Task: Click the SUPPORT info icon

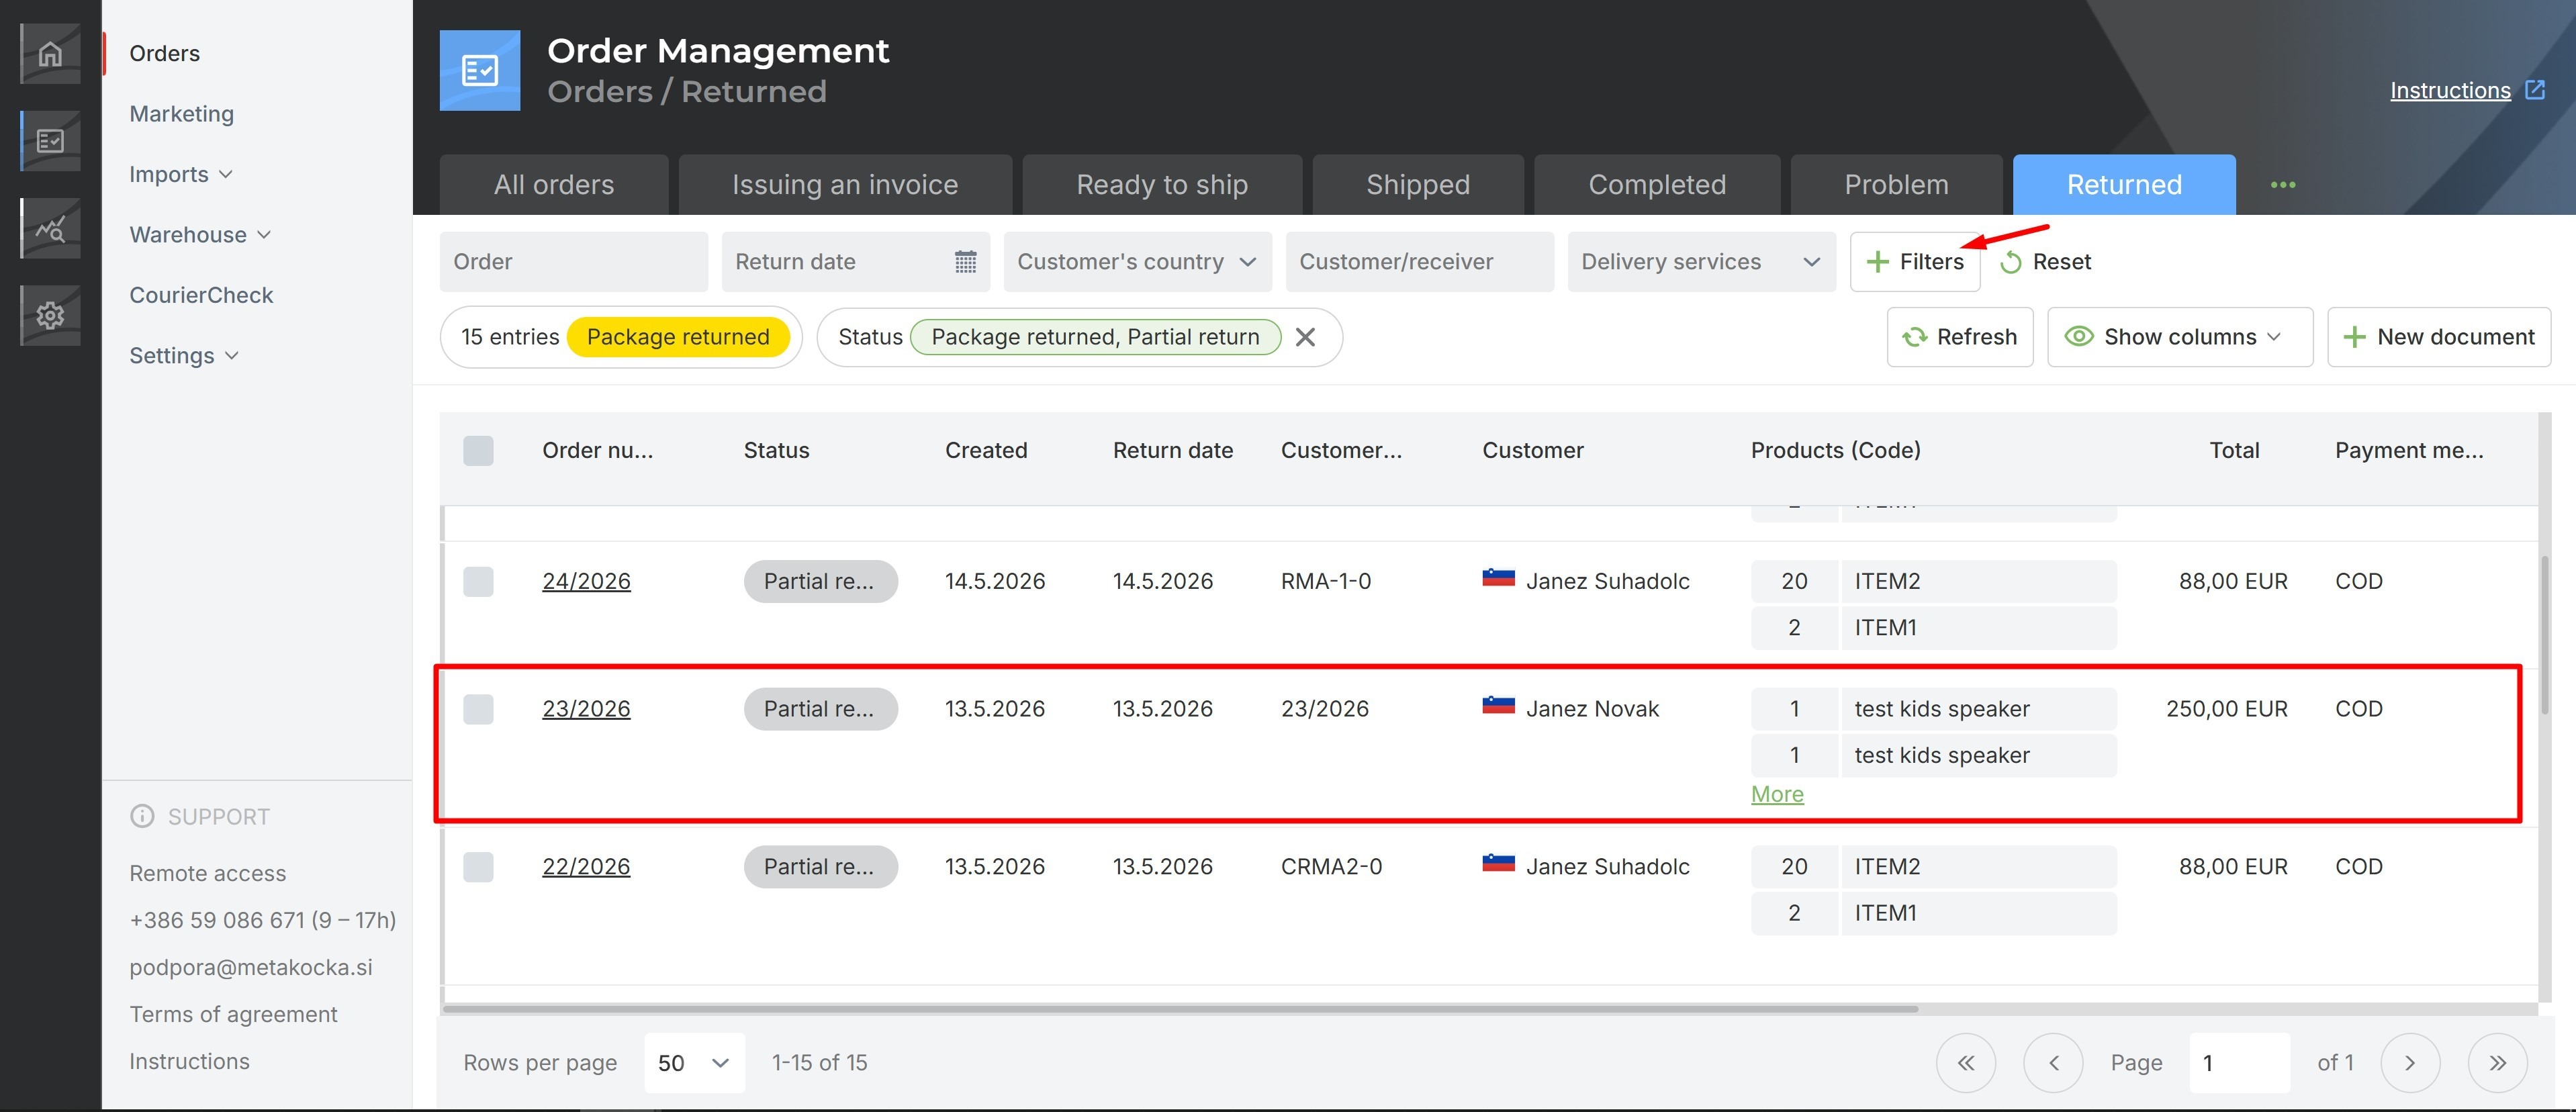Action: click(x=142, y=816)
